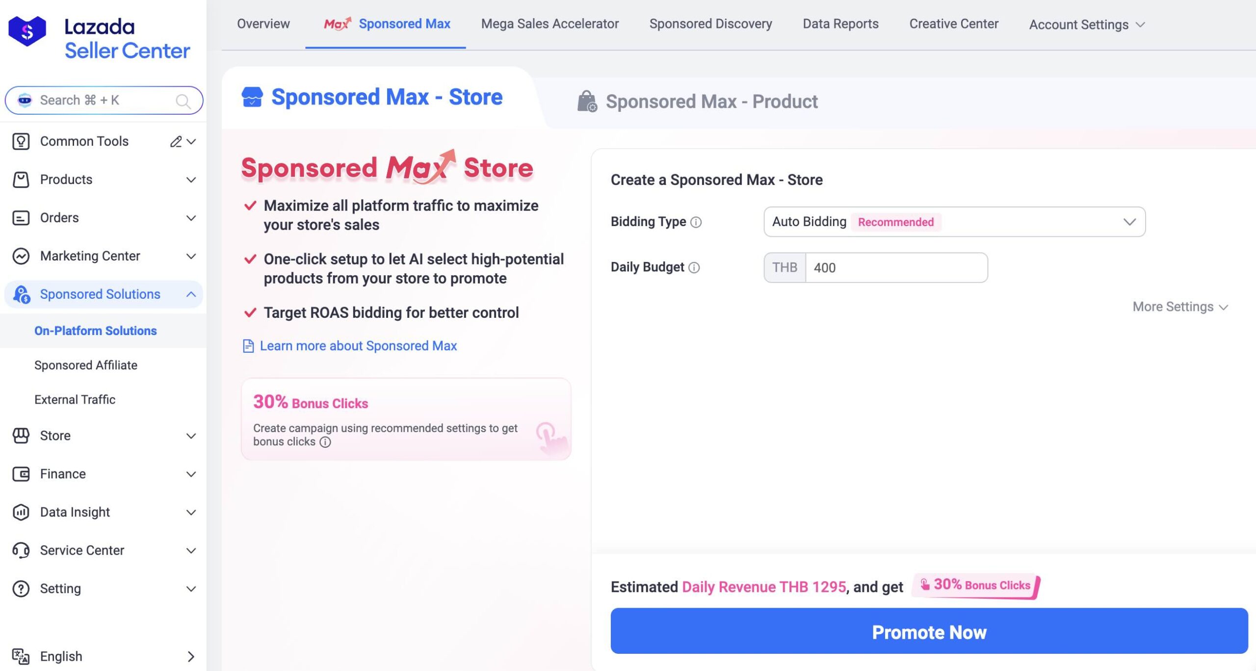This screenshot has height=671, width=1256.
Task: Open the English language submenu arrow
Action: (191, 657)
